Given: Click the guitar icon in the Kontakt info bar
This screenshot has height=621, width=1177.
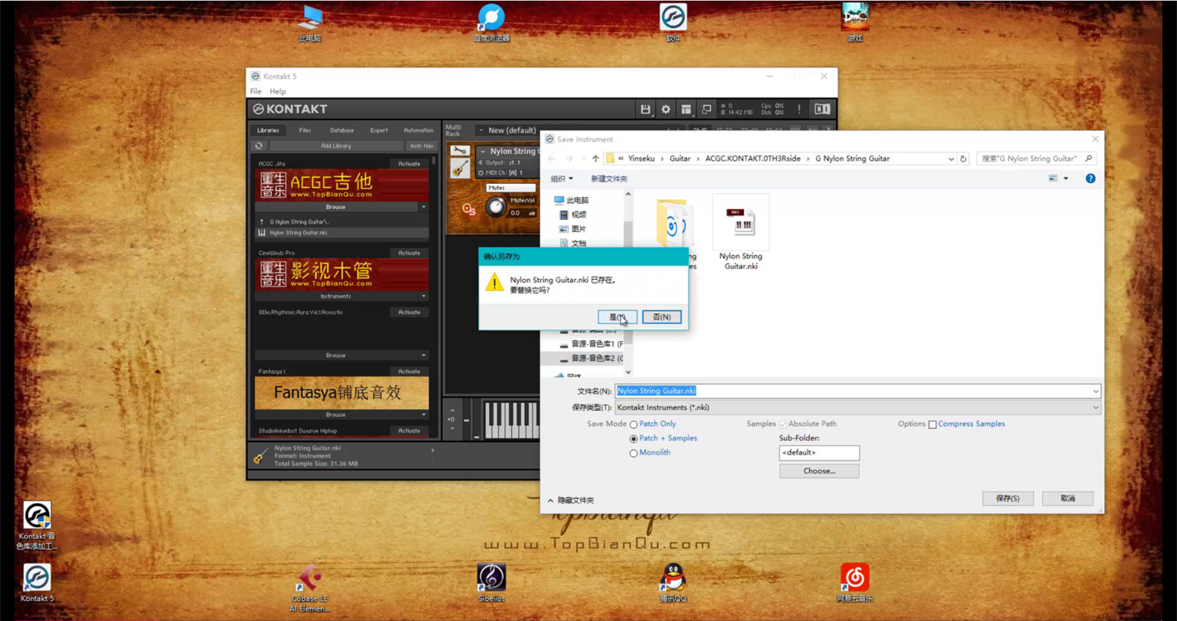Looking at the screenshot, I should click(x=261, y=456).
